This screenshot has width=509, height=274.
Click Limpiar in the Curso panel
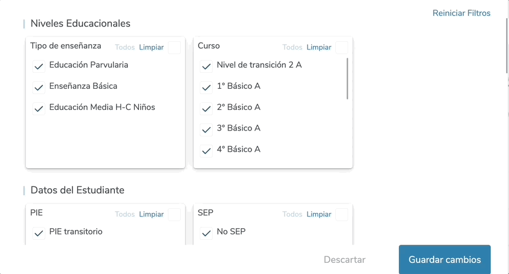pos(319,48)
